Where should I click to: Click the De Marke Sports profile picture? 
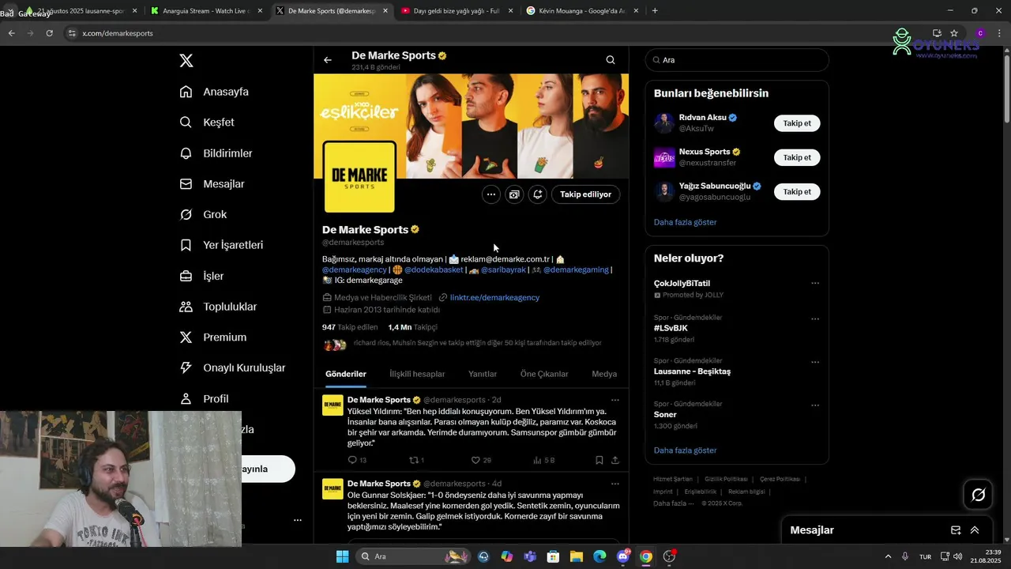pyautogui.click(x=359, y=177)
